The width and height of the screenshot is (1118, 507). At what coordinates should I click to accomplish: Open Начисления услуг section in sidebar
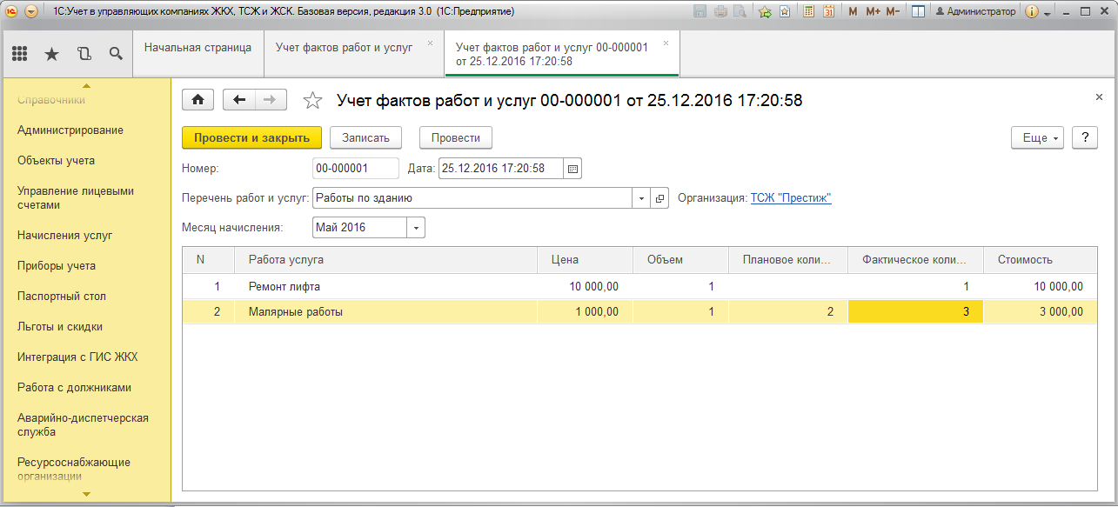click(x=65, y=235)
